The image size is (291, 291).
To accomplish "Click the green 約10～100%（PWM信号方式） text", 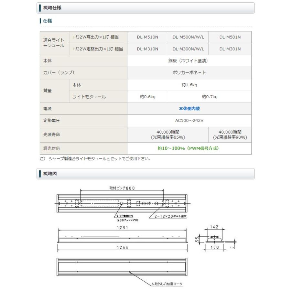I will click(x=188, y=148).
